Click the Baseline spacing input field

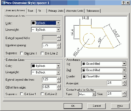50,45
